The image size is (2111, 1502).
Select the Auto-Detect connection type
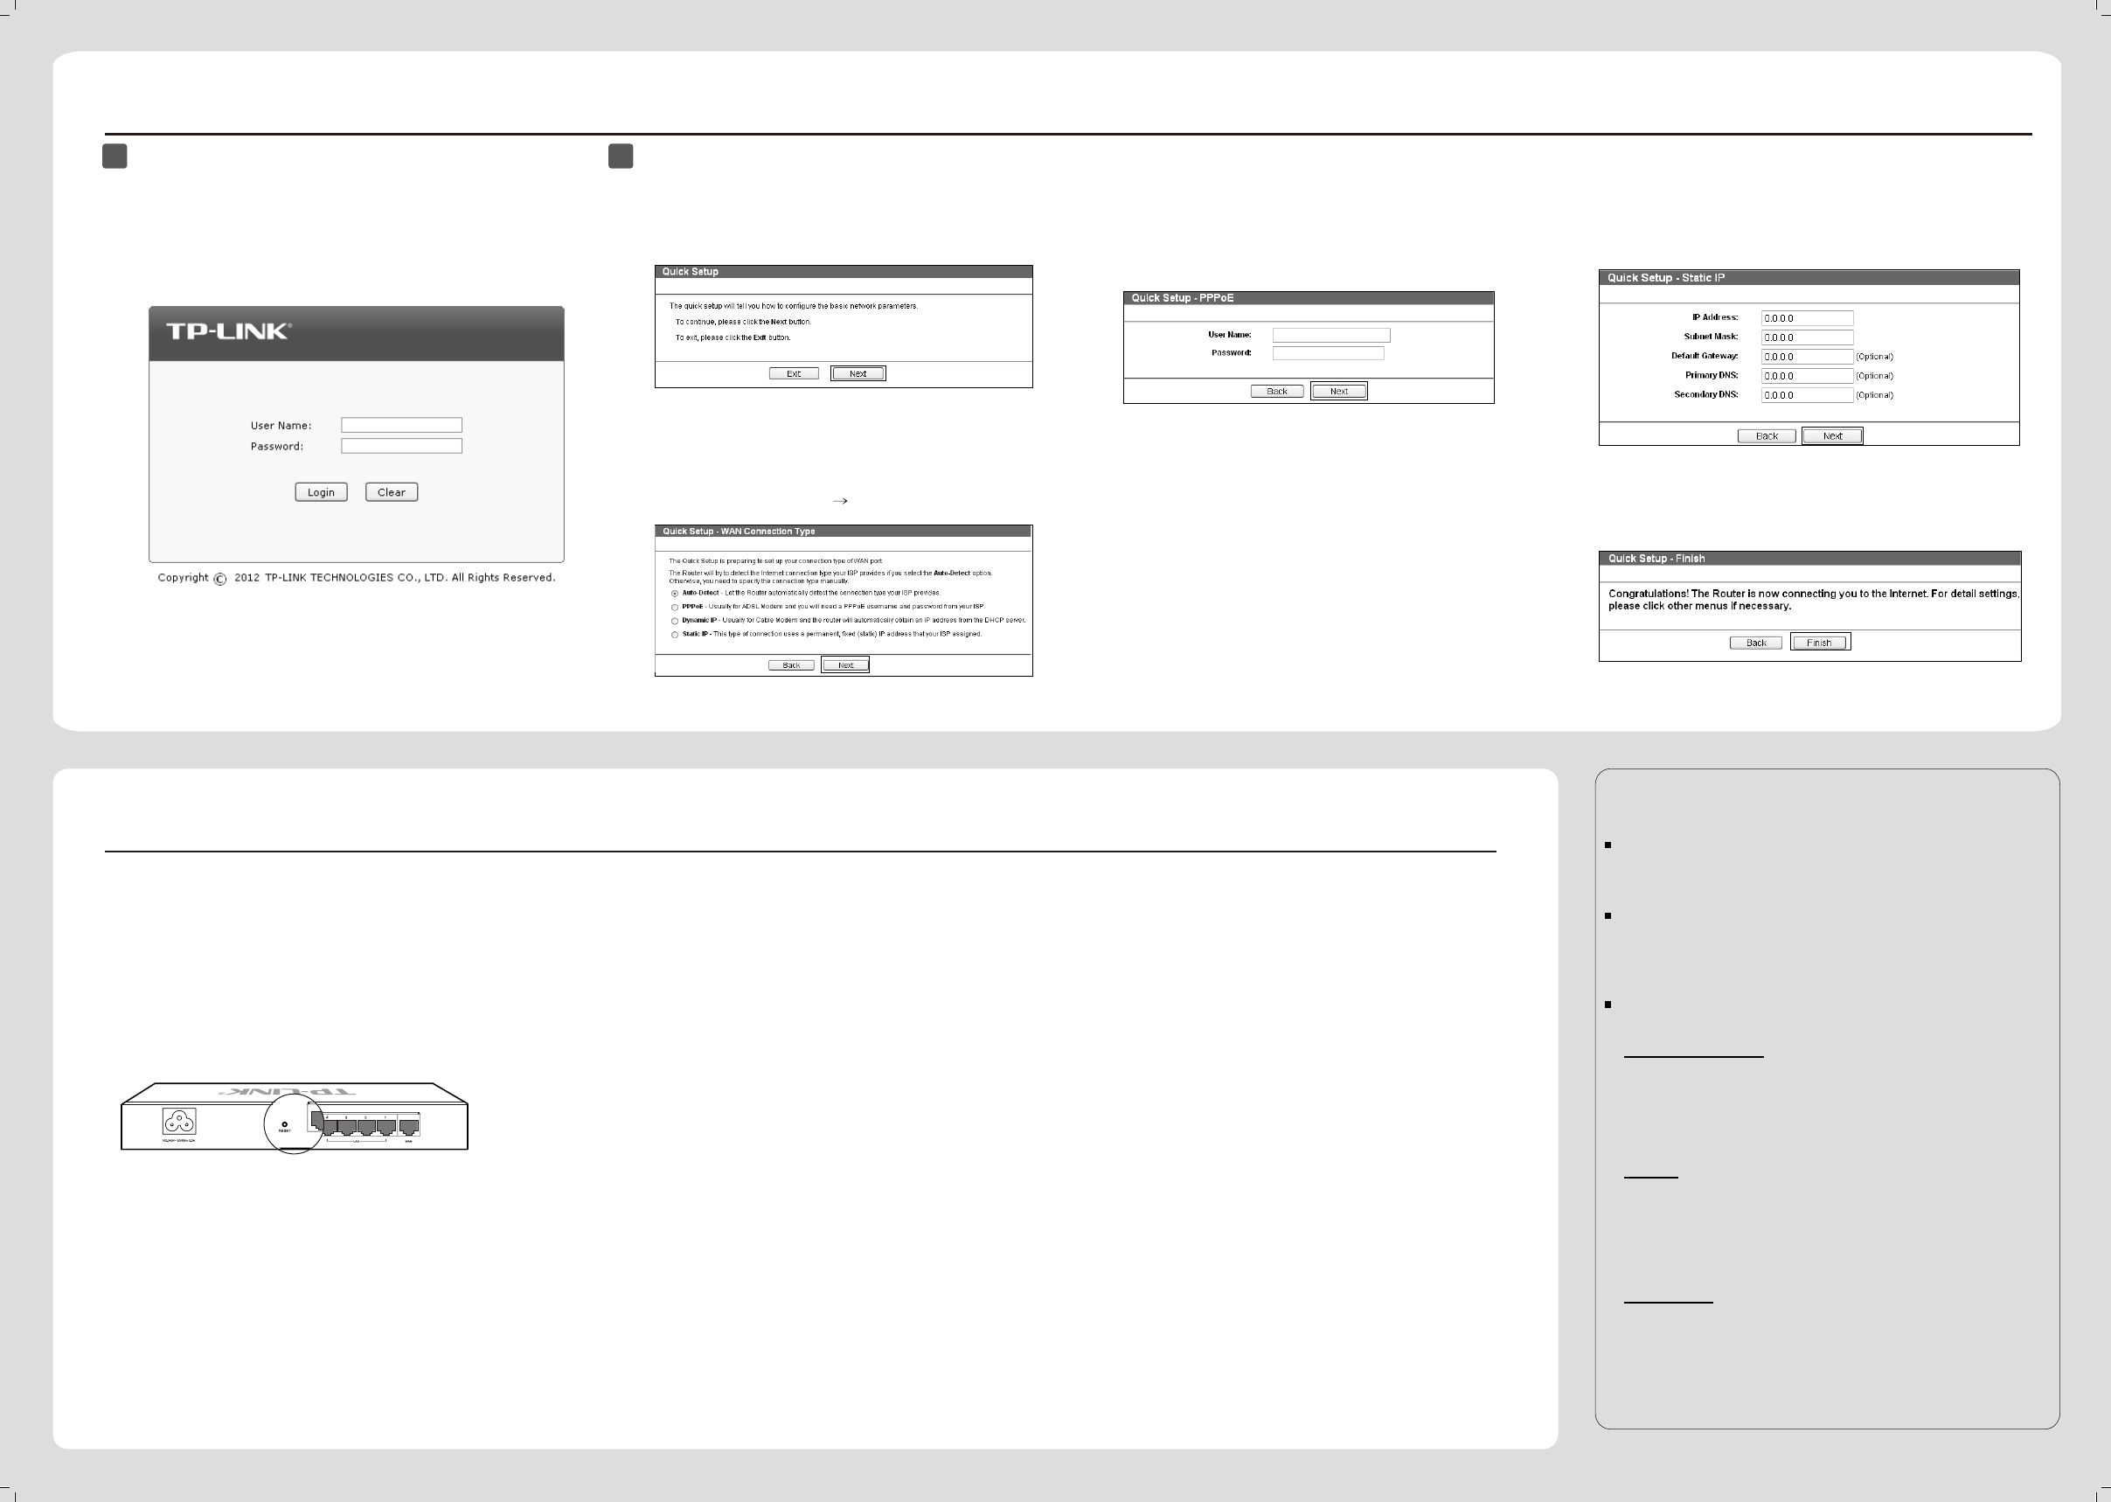tap(675, 593)
